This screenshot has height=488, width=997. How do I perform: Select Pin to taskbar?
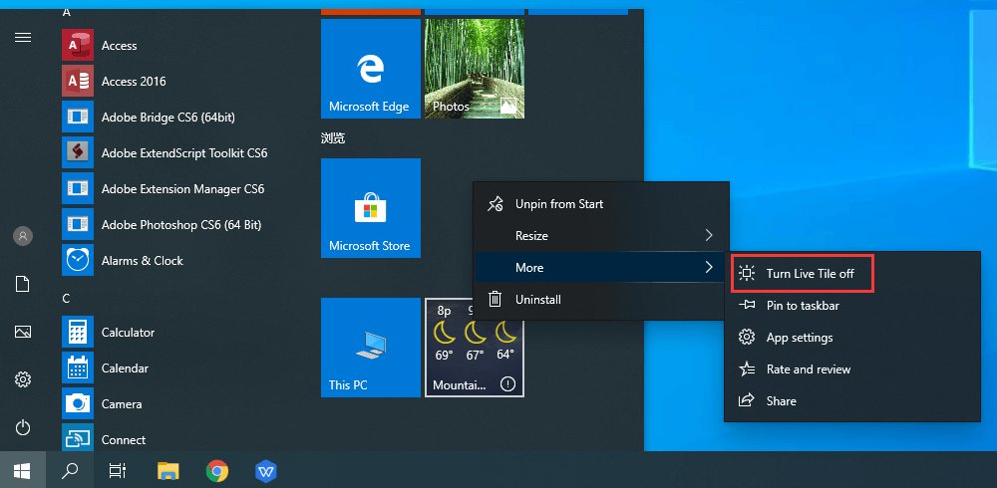point(852,306)
